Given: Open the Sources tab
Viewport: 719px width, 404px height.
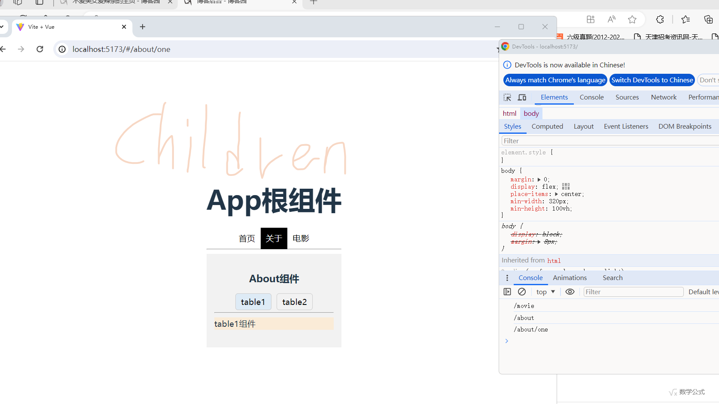Looking at the screenshot, I should click(627, 97).
